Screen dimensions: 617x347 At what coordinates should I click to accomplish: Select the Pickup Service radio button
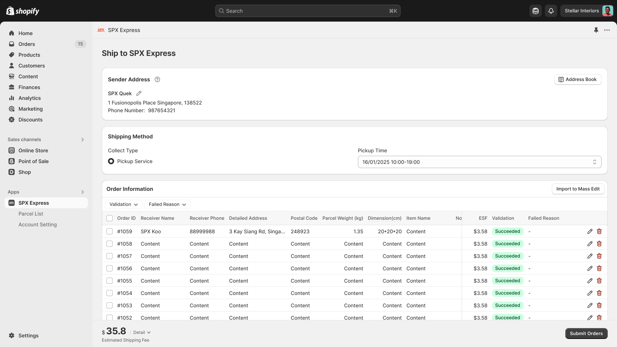111,161
